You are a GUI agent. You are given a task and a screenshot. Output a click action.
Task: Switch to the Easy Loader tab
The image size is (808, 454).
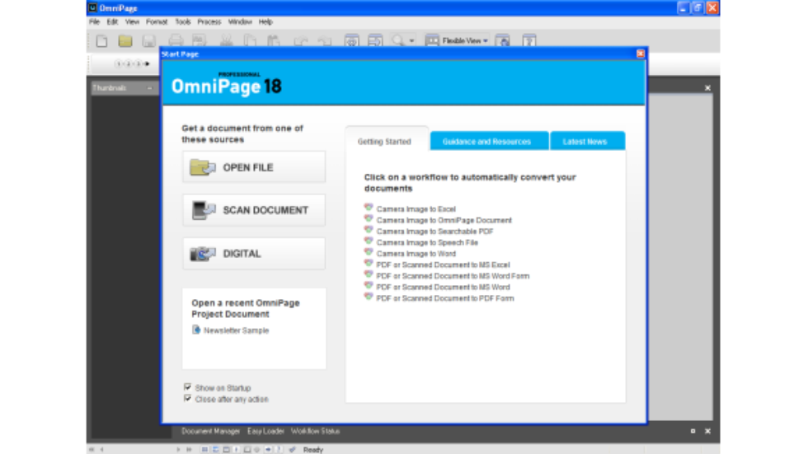pyautogui.click(x=265, y=432)
